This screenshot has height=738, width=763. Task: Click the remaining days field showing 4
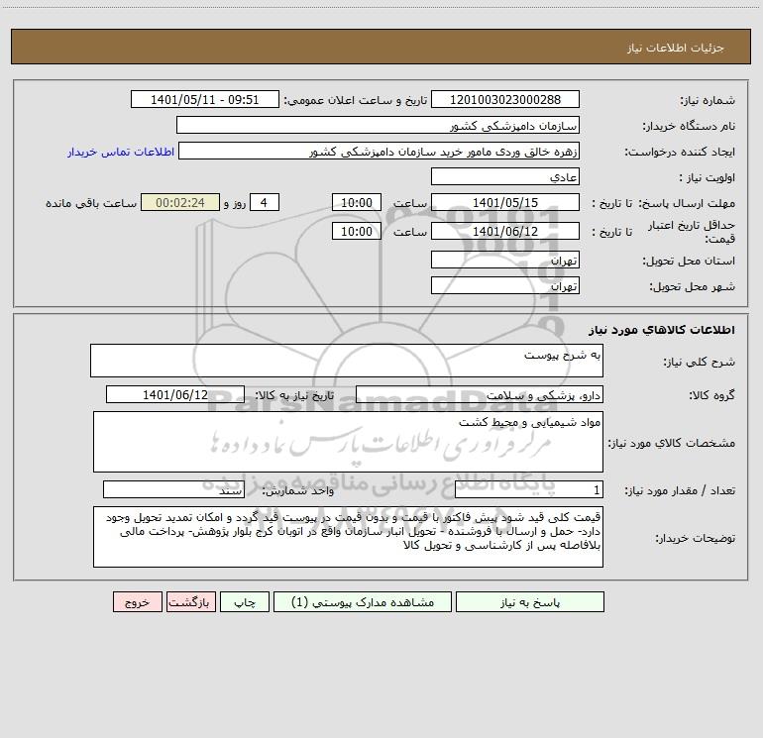point(265,203)
